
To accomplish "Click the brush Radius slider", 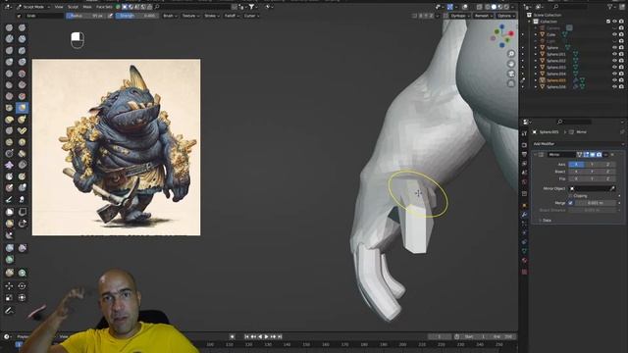I will [x=85, y=16].
